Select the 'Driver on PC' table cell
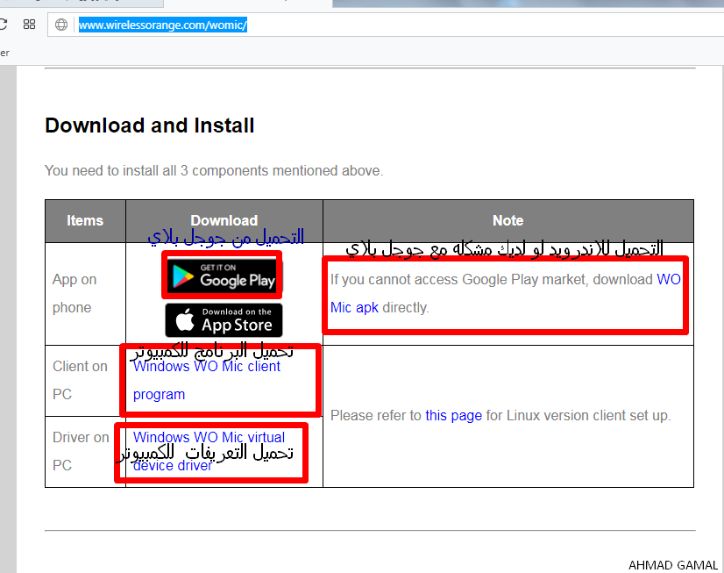724x573 pixels. (81, 451)
